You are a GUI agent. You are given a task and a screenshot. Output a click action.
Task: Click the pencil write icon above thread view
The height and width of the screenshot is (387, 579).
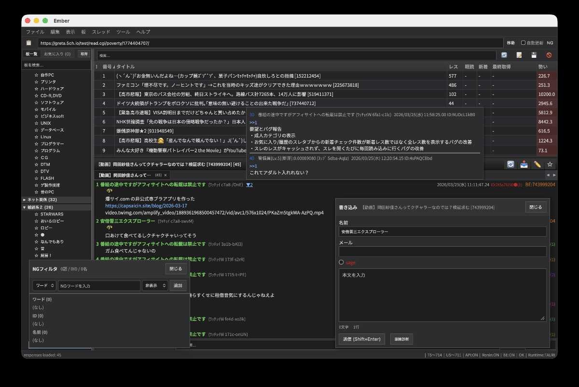[x=537, y=164]
